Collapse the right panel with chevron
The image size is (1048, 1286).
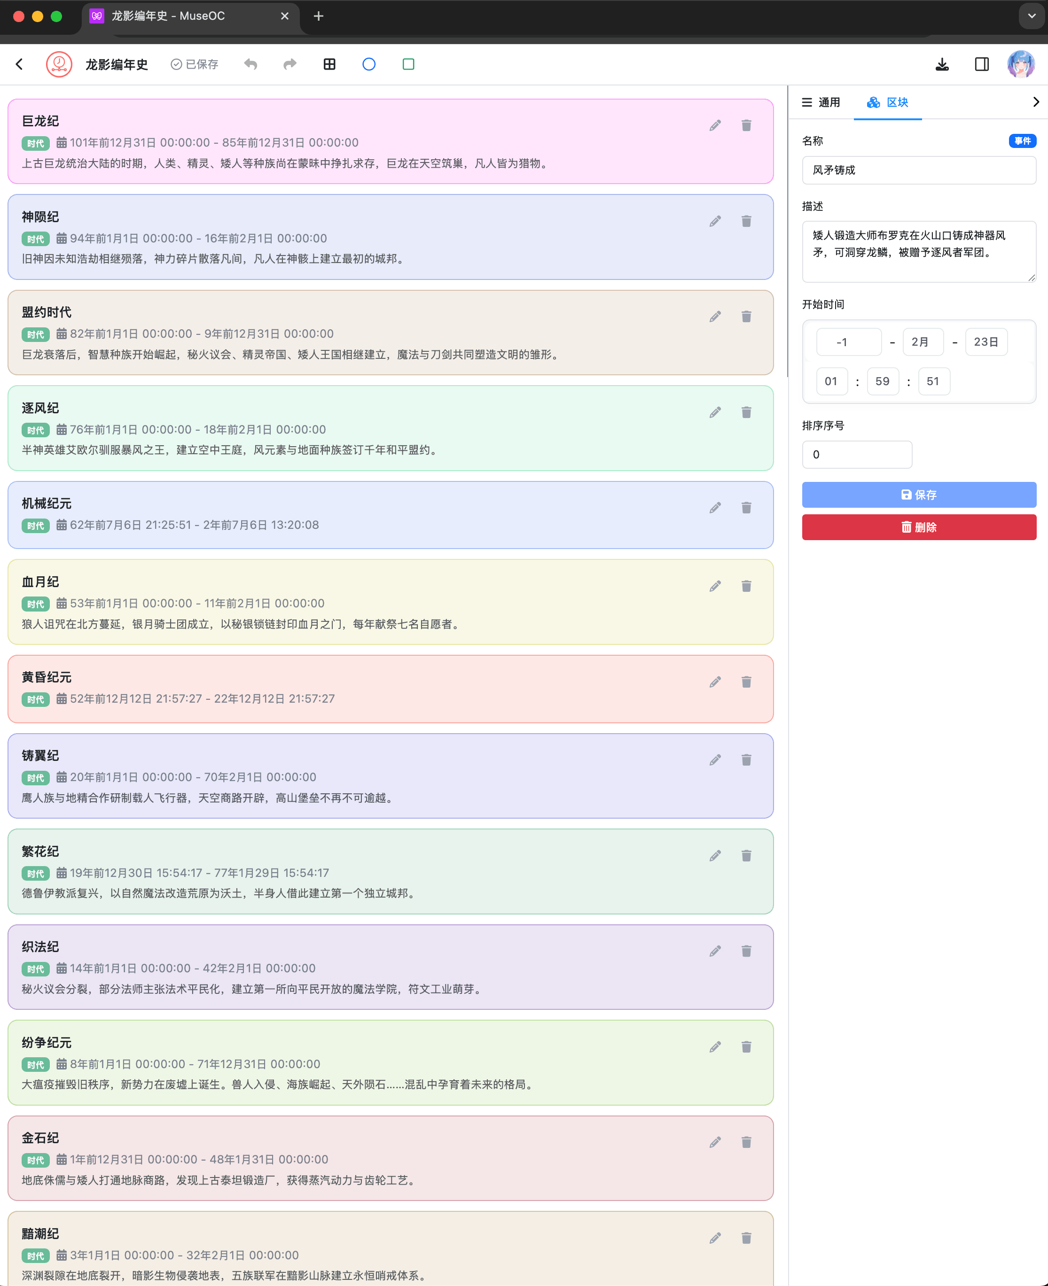[1035, 102]
